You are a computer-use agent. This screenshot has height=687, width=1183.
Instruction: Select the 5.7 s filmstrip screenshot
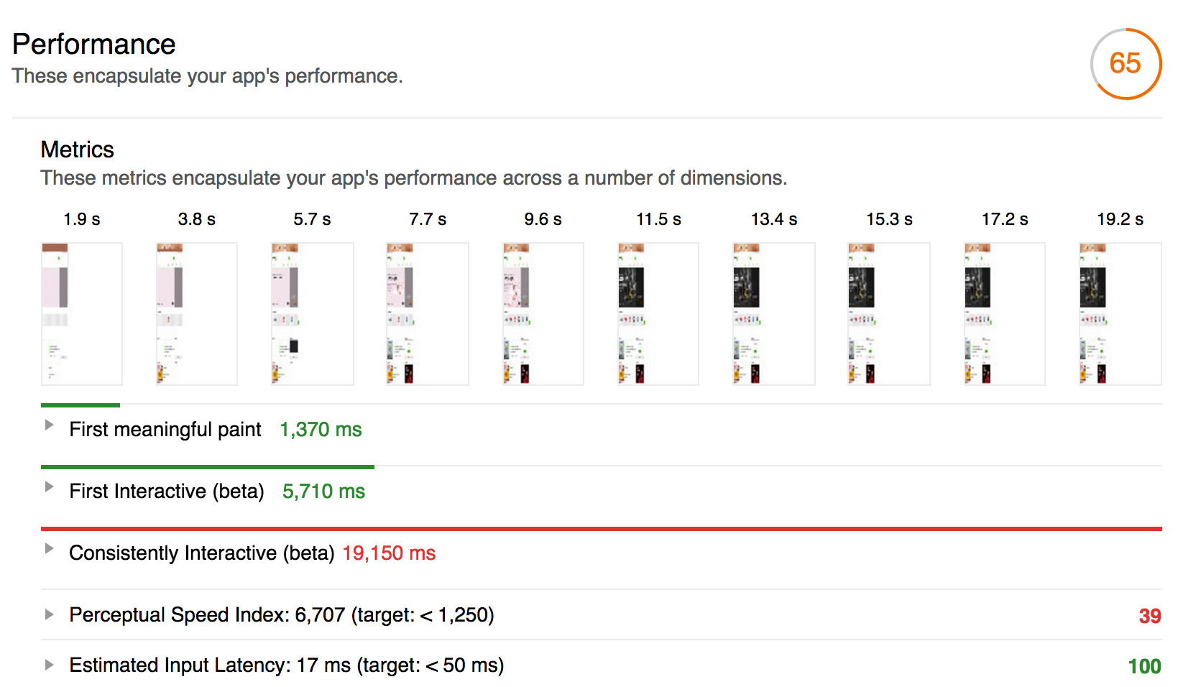(313, 313)
